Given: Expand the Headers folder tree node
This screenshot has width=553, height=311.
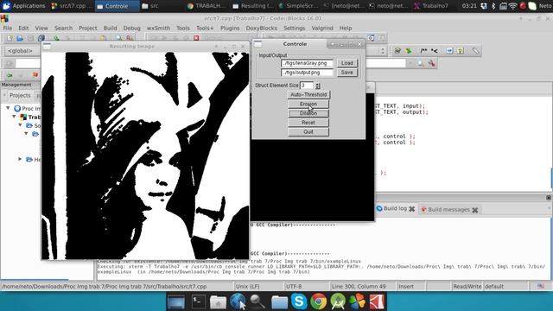Looking at the screenshot, I should point(20,159).
